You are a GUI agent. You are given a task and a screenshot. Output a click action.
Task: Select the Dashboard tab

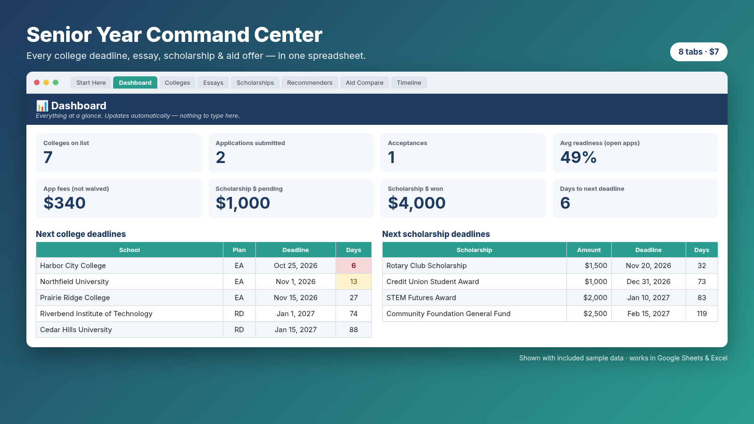pyautogui.click(x=135, y=82)
